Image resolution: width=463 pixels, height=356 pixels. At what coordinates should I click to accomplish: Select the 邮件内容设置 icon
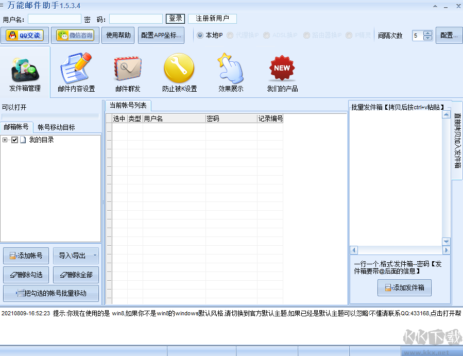76,70
